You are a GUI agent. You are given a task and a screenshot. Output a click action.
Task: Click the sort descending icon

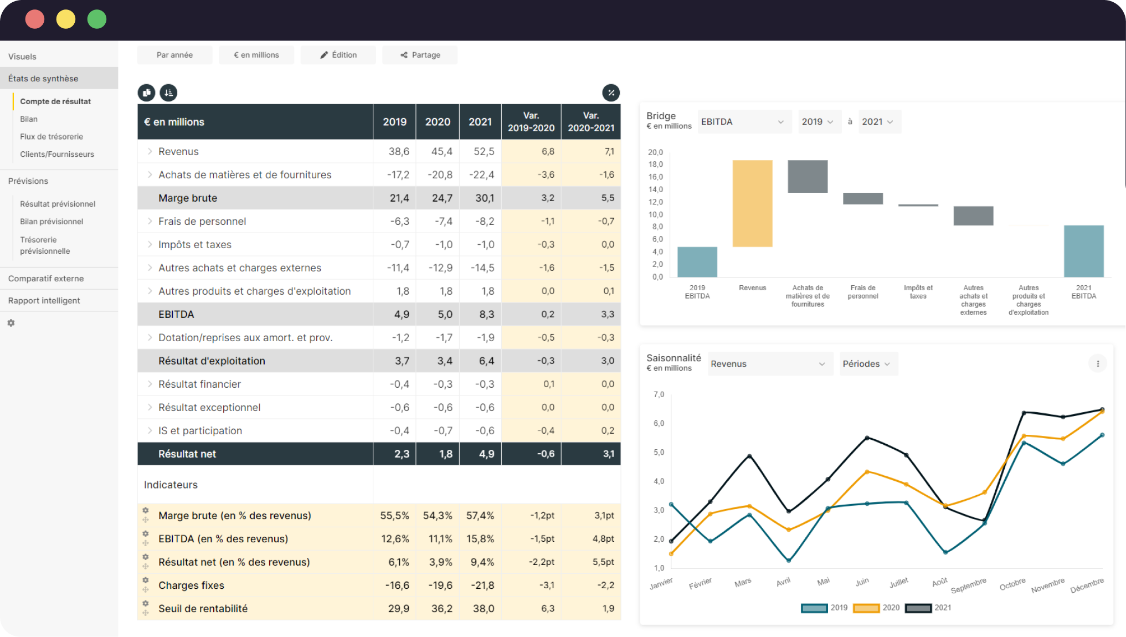pos(168,93)
